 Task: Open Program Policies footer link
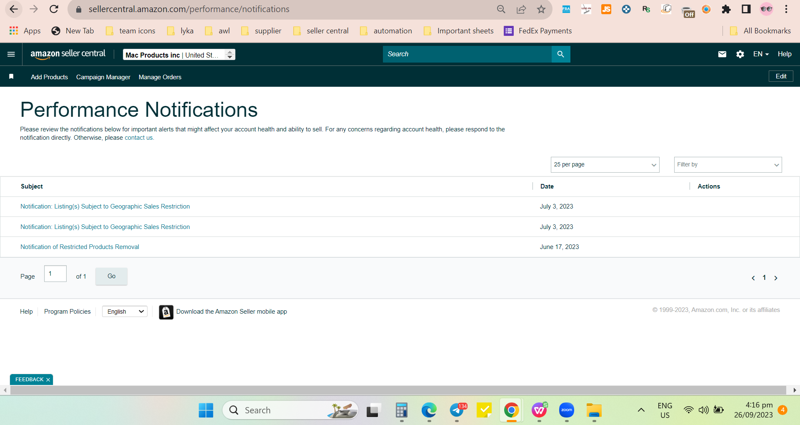(x=67, y=312)
